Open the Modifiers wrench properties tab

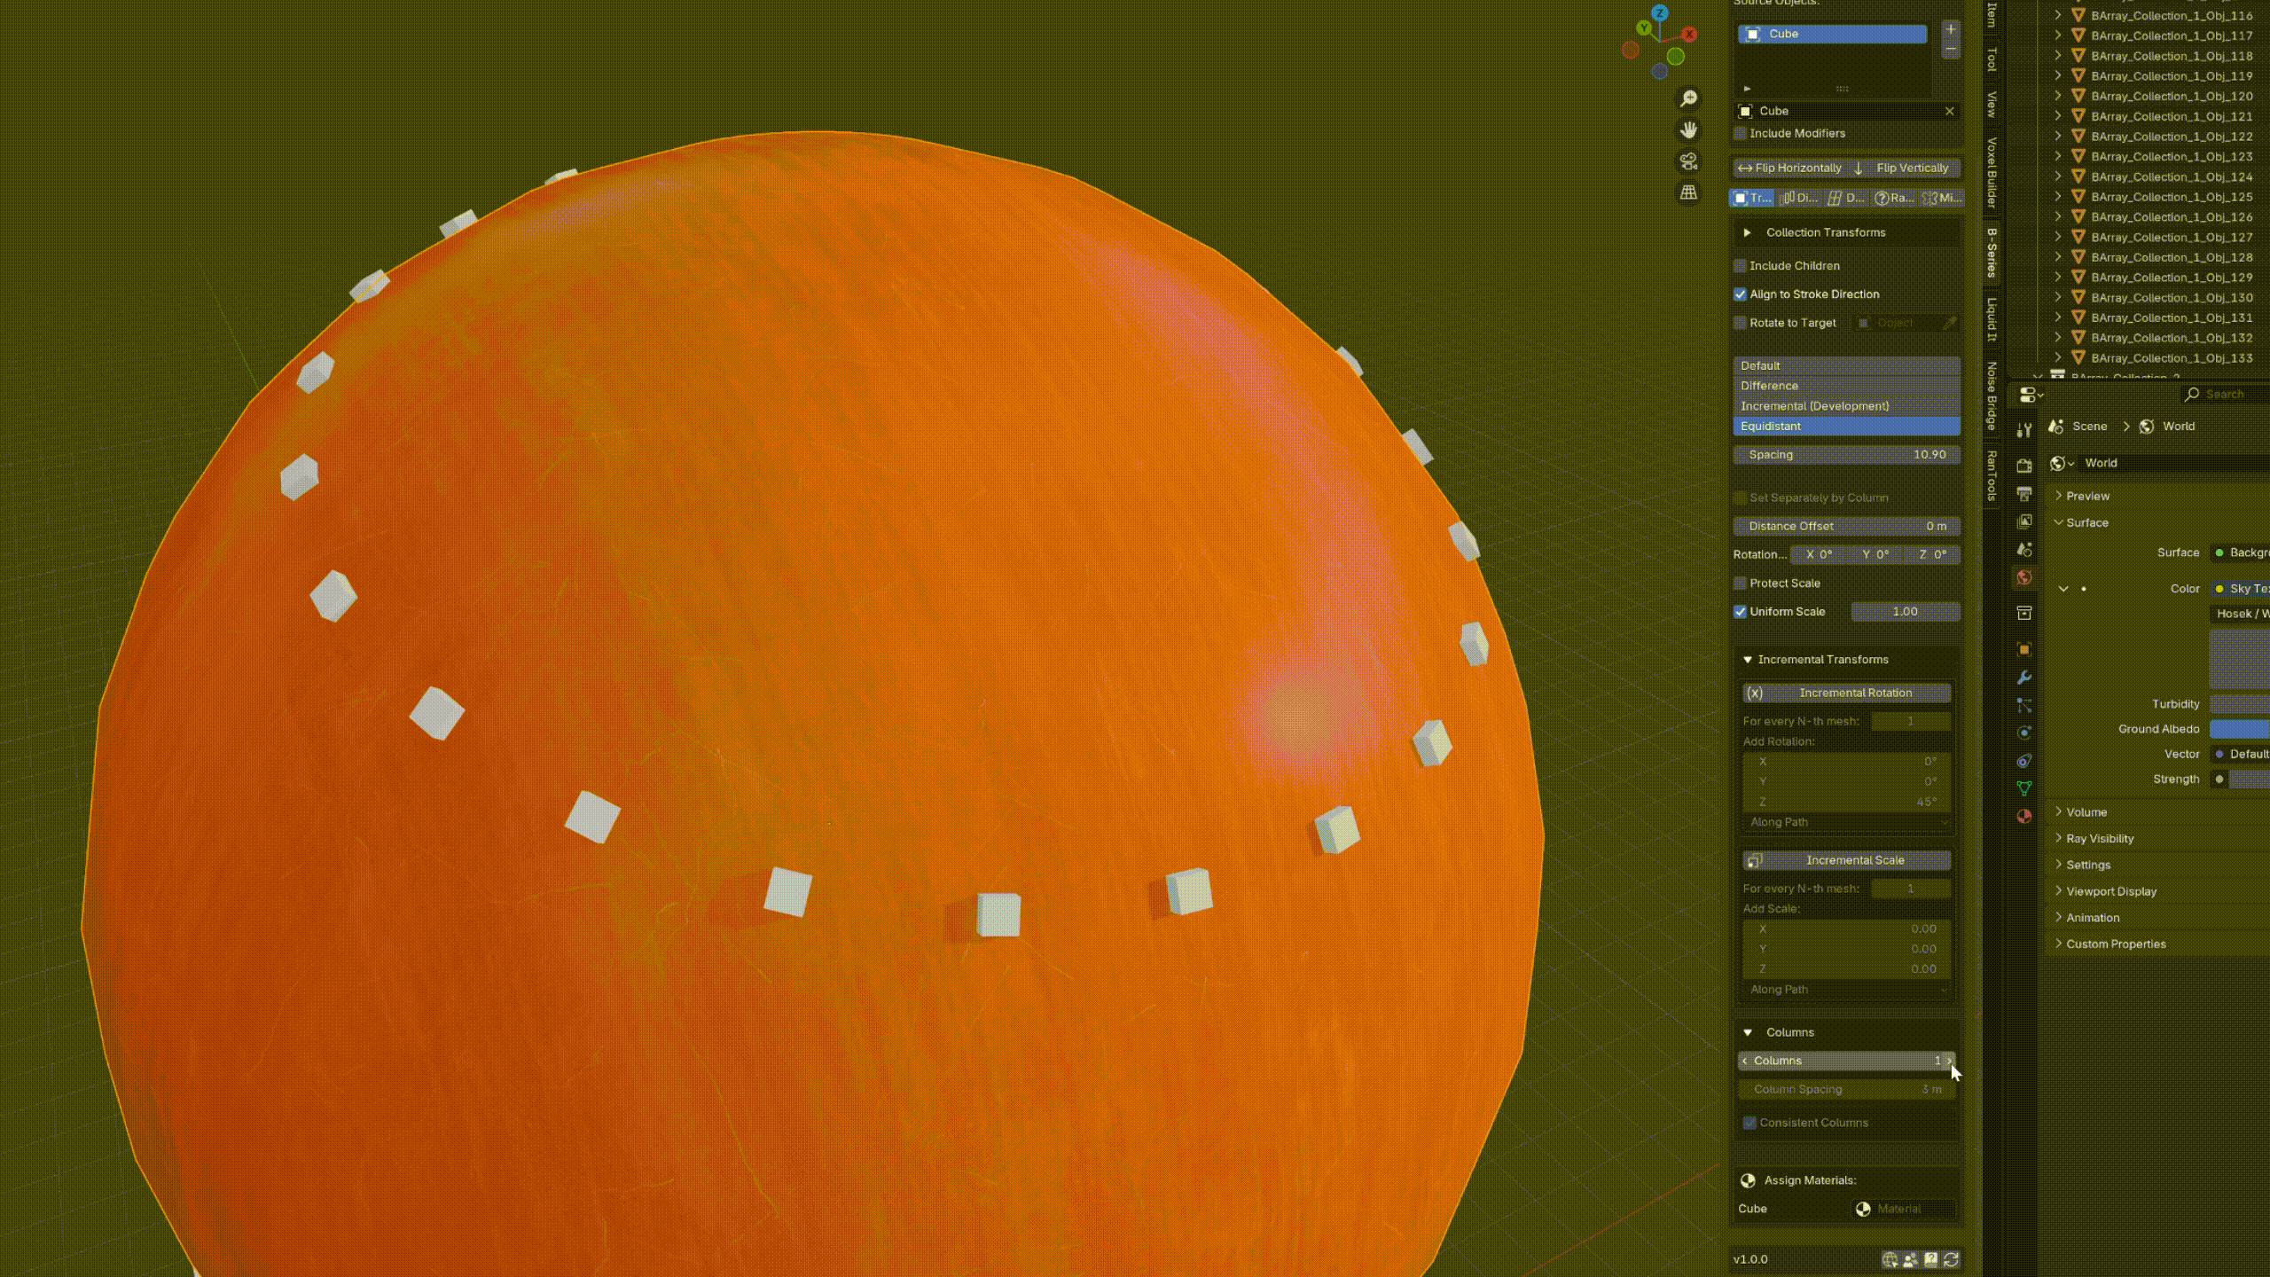[x=2023, y=678]
